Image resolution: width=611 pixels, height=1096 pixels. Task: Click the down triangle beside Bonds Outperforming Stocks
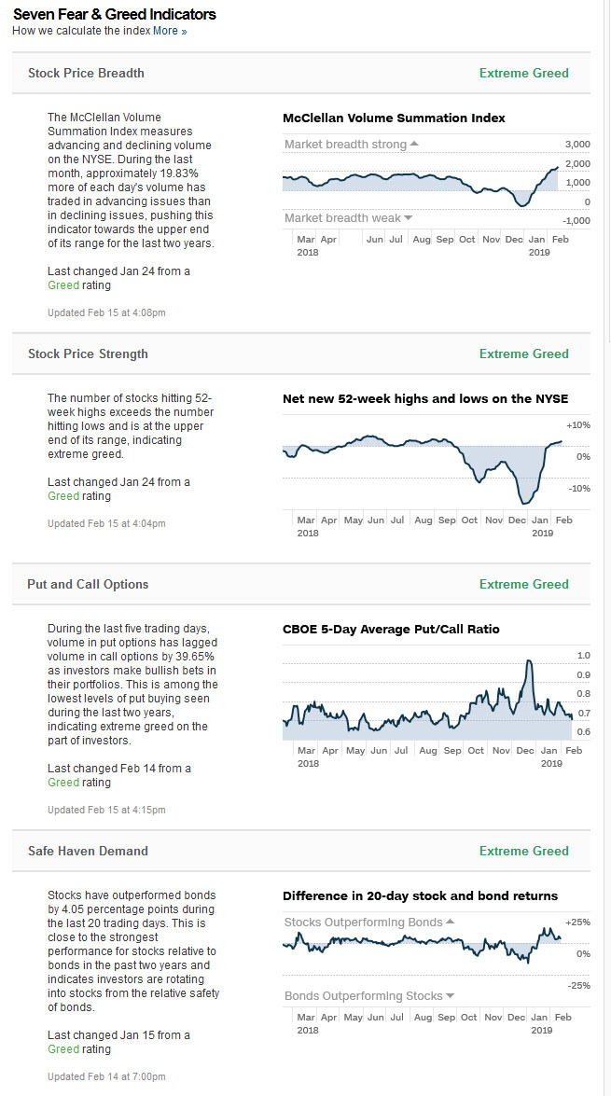coord(451,996)
